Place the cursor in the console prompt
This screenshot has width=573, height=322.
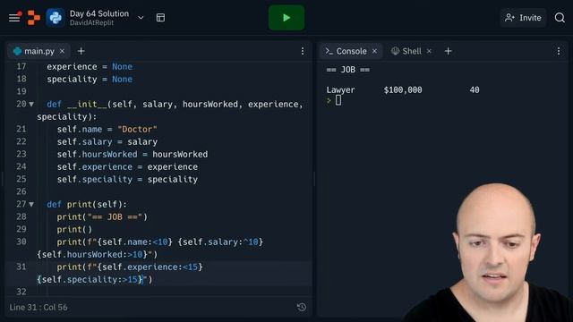[x=338, y=100]
